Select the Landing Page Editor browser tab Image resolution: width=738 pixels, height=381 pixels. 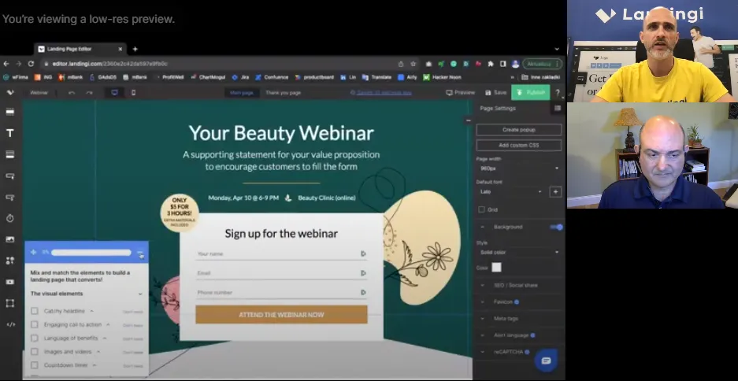pyautogui.click(x=80, y=49)
